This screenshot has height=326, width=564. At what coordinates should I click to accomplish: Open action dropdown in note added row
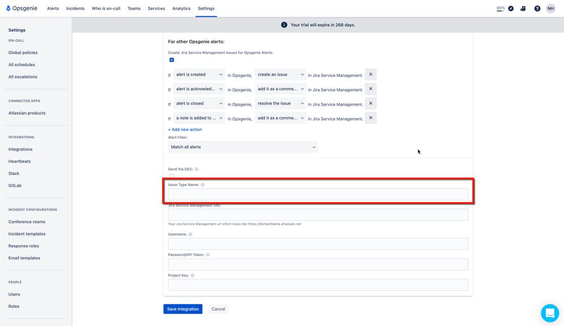[x=280, y=118]
